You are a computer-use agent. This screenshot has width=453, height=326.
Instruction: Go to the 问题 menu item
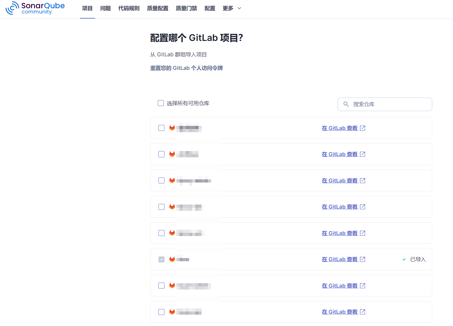tap(106, 8)
